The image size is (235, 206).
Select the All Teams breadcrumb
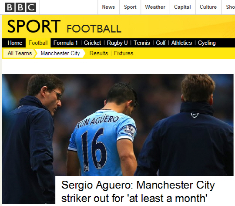(x=20, y=53)
